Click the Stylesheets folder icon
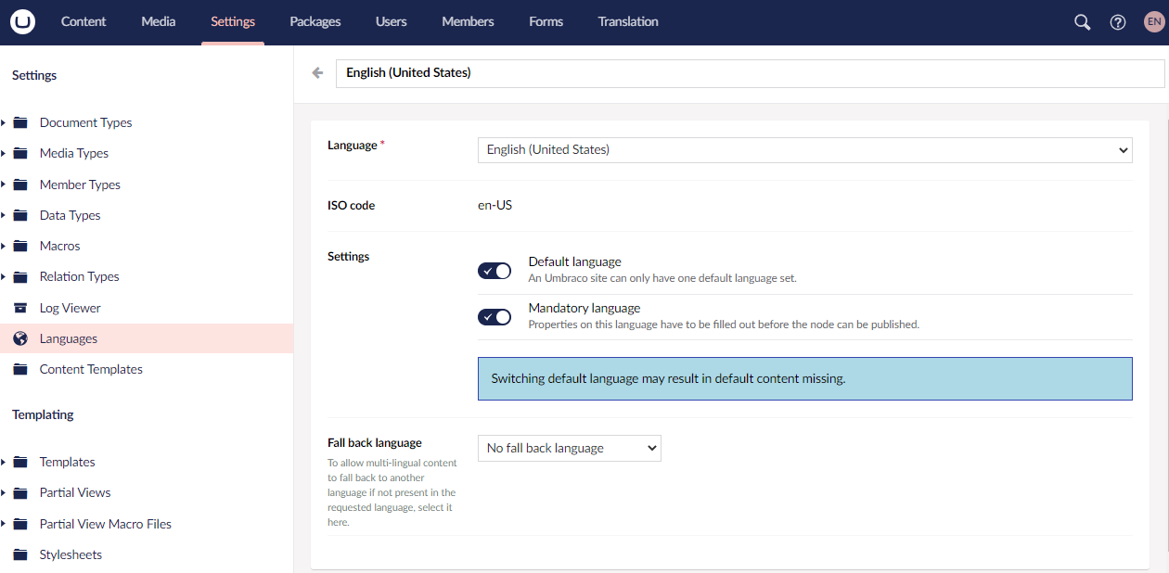 (20, 554)
